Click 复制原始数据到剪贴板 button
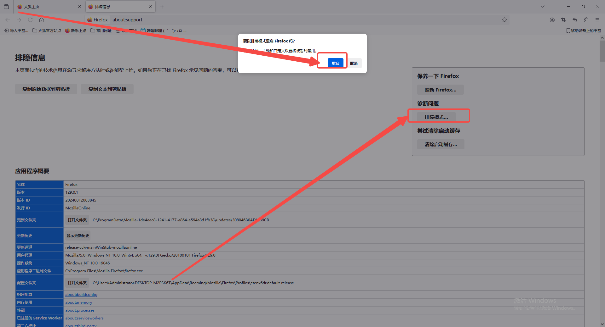This screenshot has height=327, width=605. pyautogui.click(x=46, y=89)
